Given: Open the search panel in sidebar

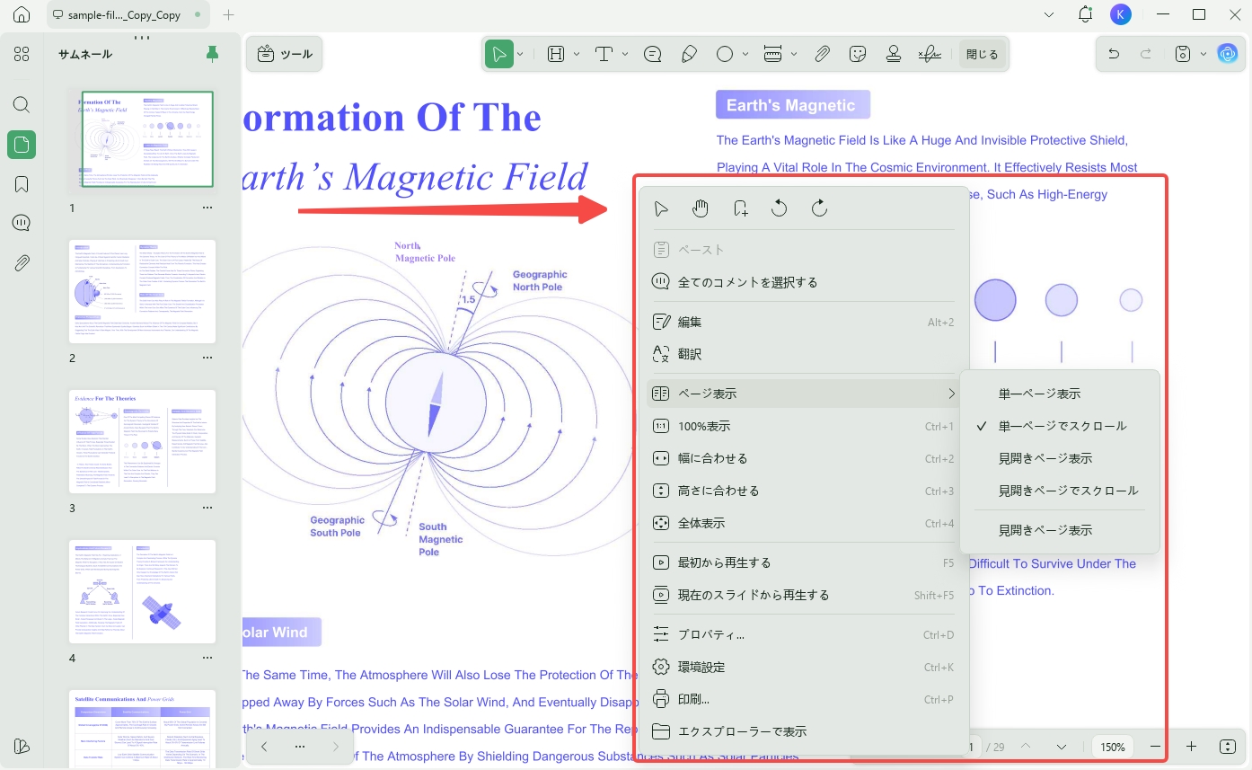Looking at the screenshot, I should [x=22, y=105].
